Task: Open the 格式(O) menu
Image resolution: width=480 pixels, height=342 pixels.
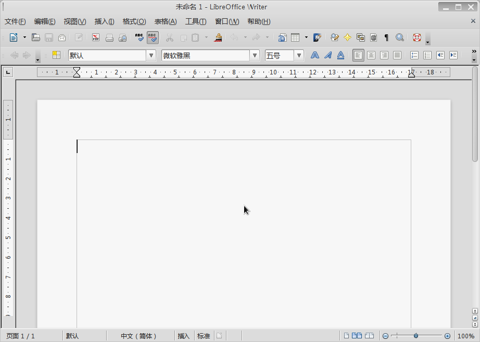Action: [134, 21]
